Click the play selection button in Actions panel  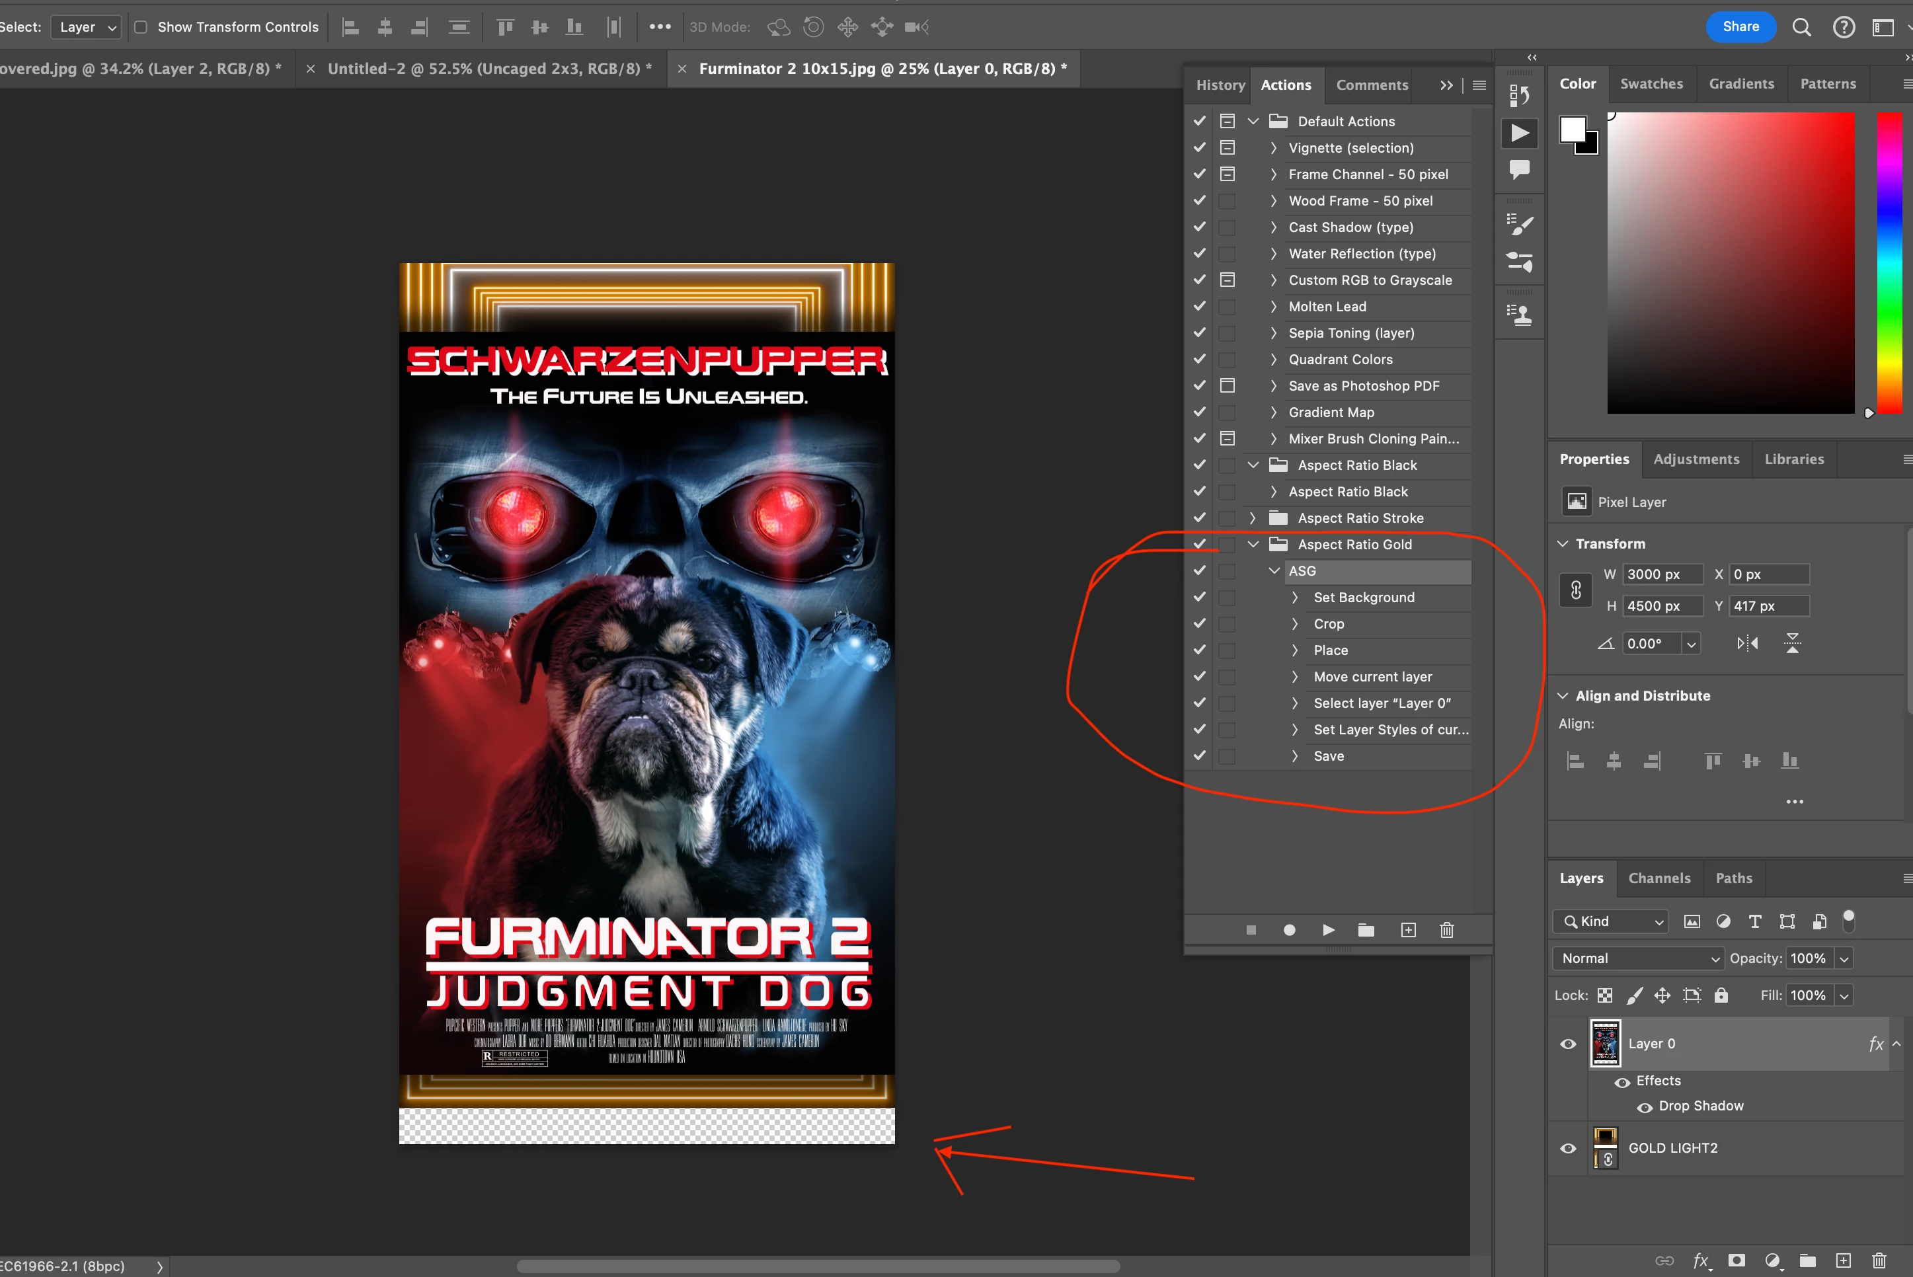(1327, 930)
